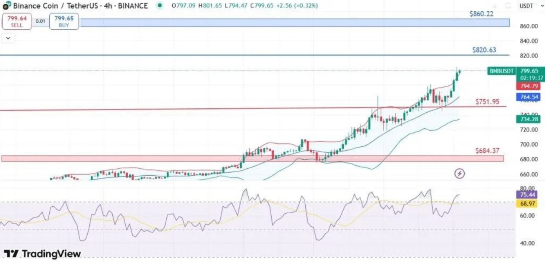The image size is (545, 262).
Task: Select the $860.22 price label
Action: pos(482,14)
